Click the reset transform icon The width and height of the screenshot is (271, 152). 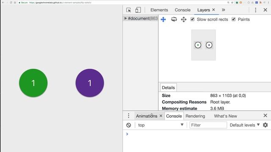[184, 19]
